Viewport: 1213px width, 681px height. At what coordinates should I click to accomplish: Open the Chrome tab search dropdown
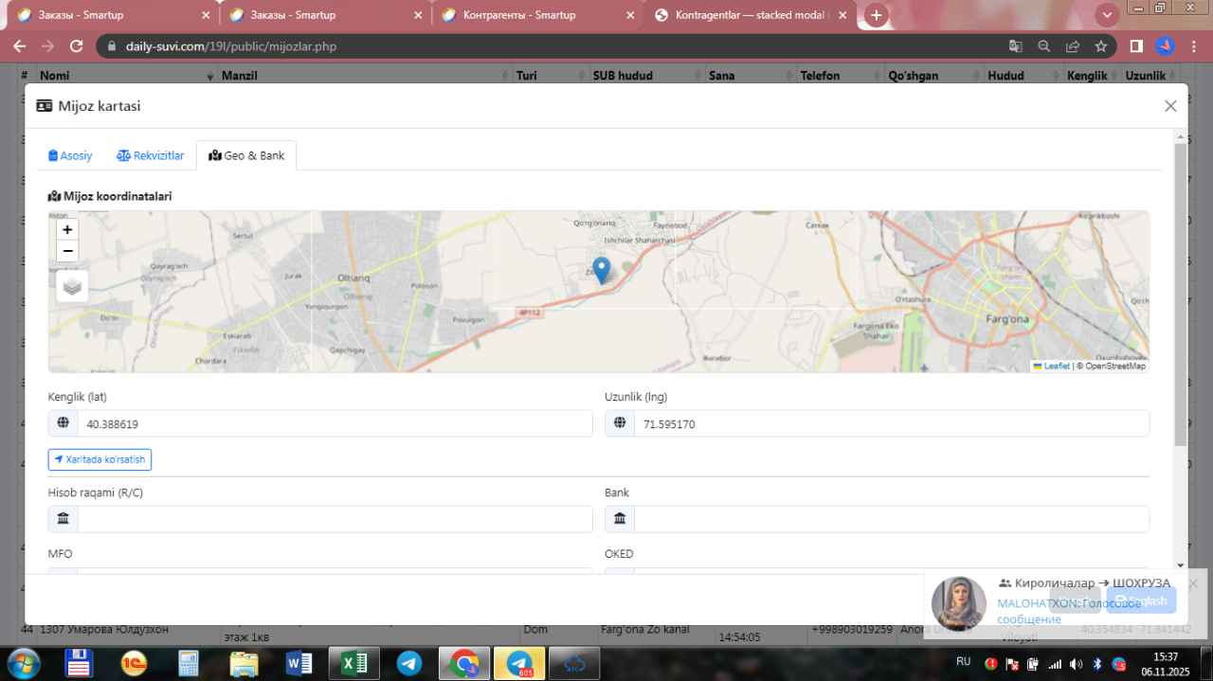(1106, 15)
